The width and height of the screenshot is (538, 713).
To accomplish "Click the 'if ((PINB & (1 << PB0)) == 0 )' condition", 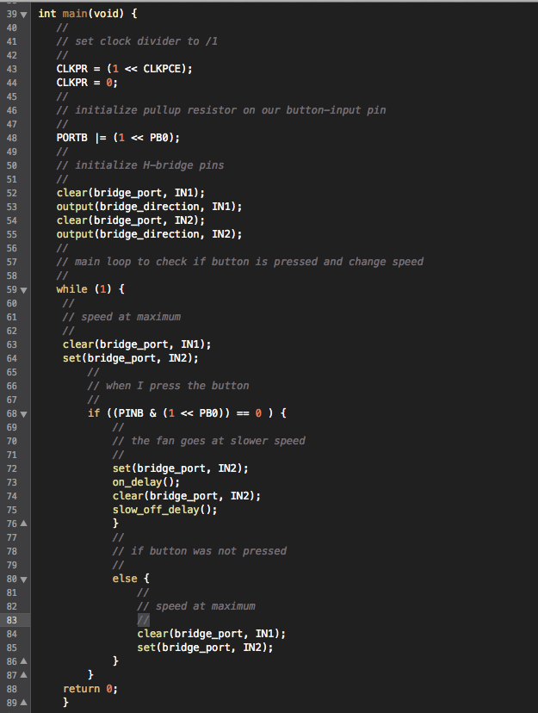I will click(x=181, y=413).
